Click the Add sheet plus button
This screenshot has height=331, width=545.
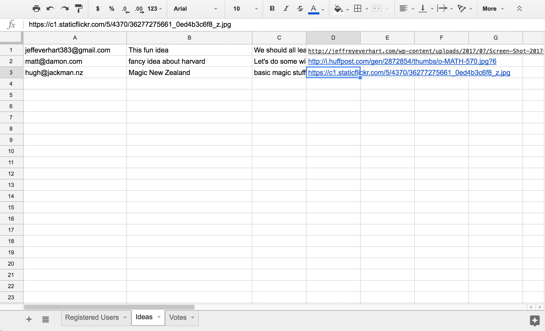click(29, 319)
